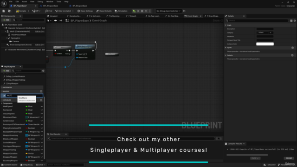Select the Camera component
This screenshot has height=167, width=297.
click(15, 41)
